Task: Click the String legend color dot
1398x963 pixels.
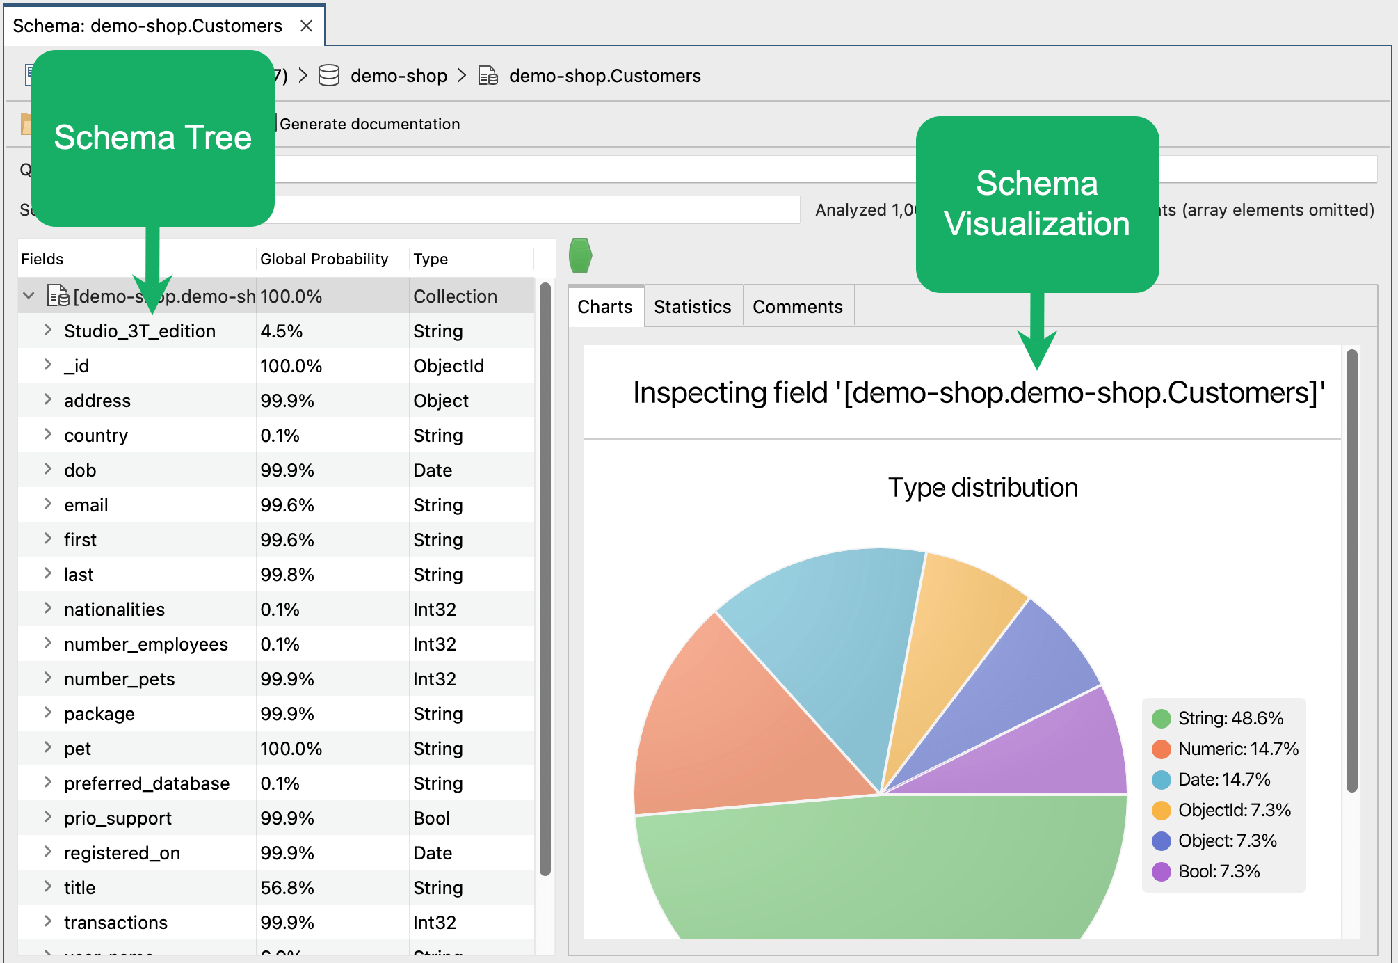Action: point(1162,719)
